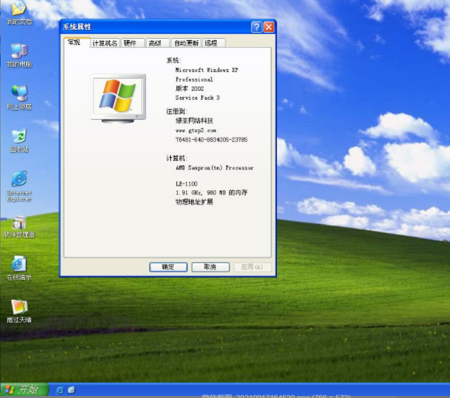
Task: Click the Windows XP logo monitor image
Action: tap(118, 98)
